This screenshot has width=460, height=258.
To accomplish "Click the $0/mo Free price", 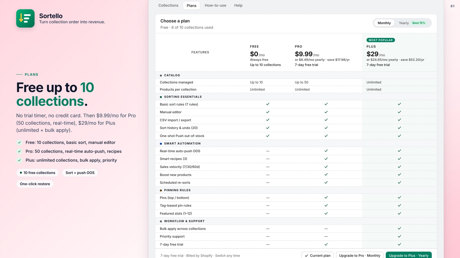I will pos(257,54).
